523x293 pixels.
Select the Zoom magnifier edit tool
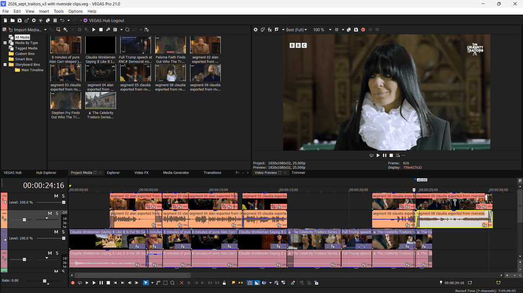(x=173, y=283)
